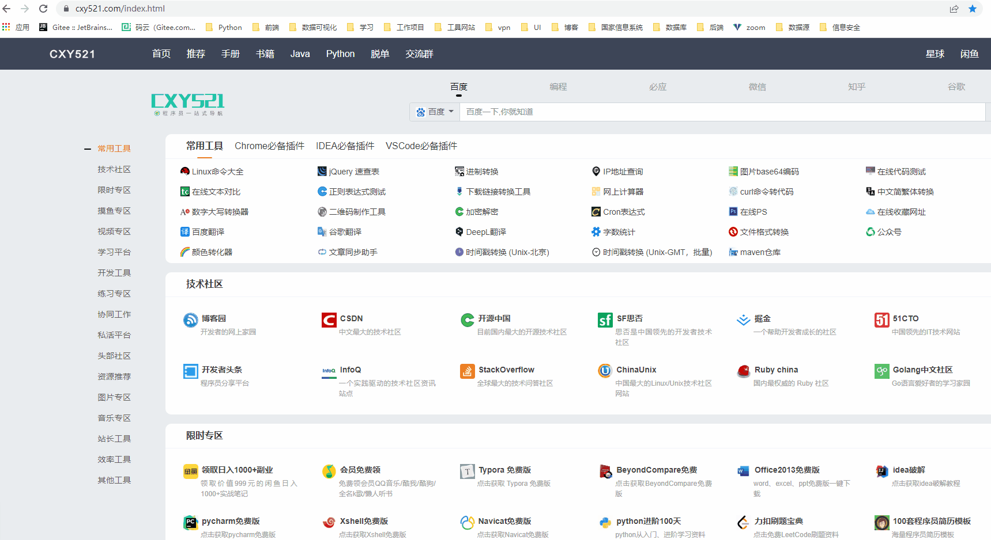Go back with the browser back arrow

7,9
